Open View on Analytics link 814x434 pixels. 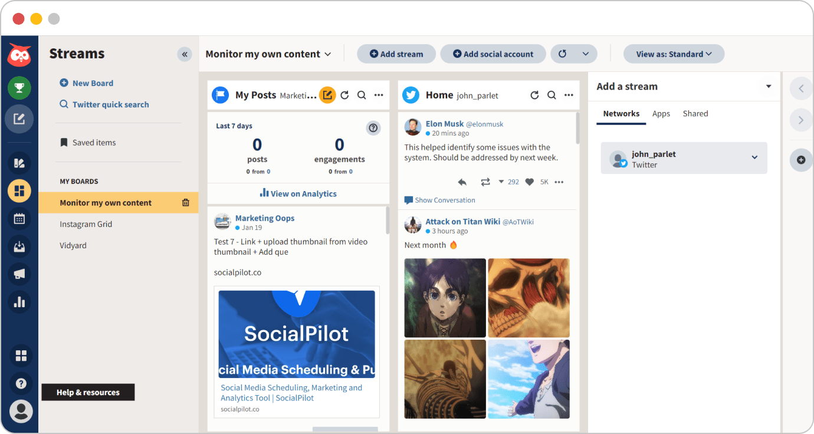298,193
